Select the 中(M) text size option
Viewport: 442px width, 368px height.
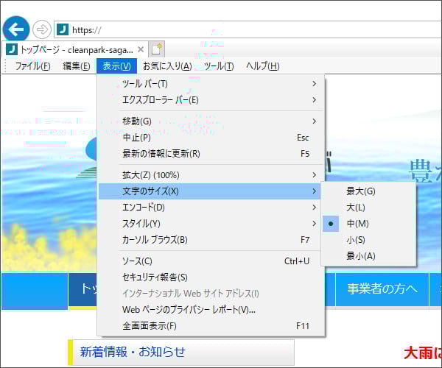(368, 224)
